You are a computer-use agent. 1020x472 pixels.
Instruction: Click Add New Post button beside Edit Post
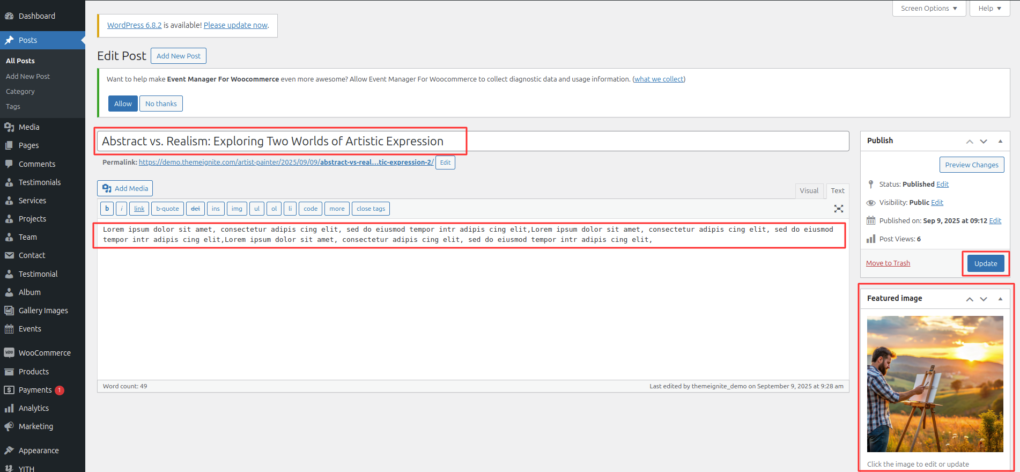point(179,56)
